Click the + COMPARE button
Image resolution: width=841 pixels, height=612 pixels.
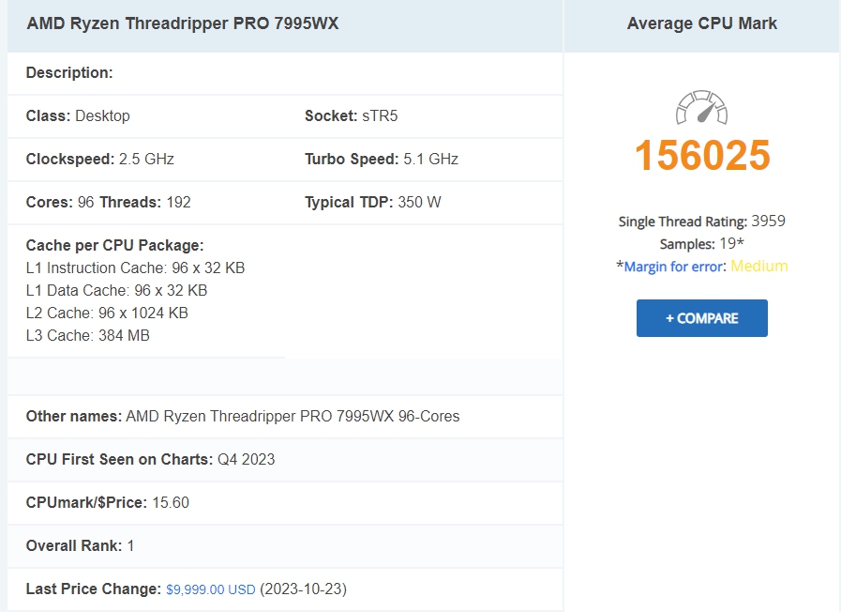[x=701, y=318]
